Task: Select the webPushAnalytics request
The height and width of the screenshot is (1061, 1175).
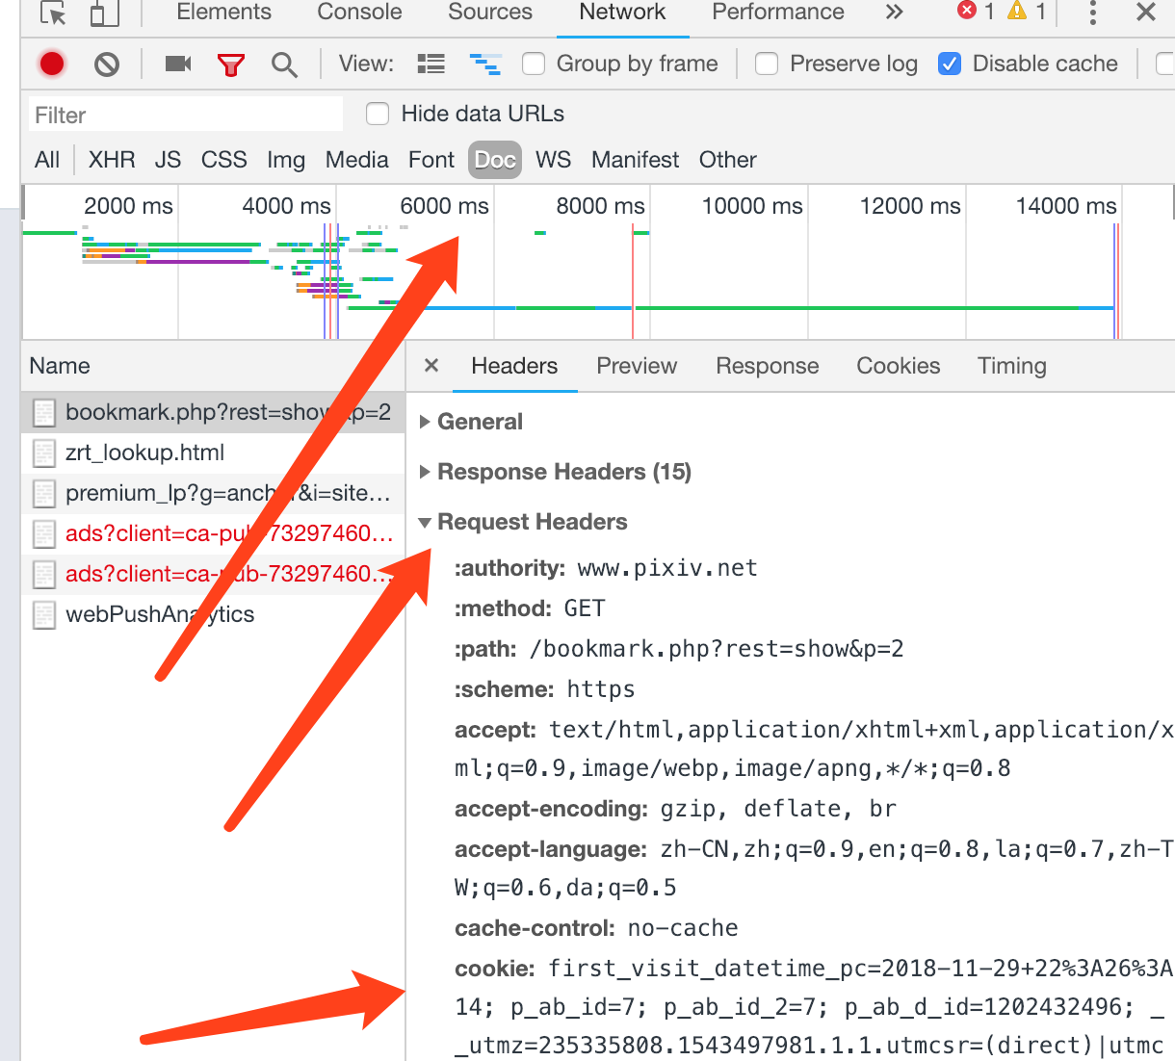Action: coord(213,615)
